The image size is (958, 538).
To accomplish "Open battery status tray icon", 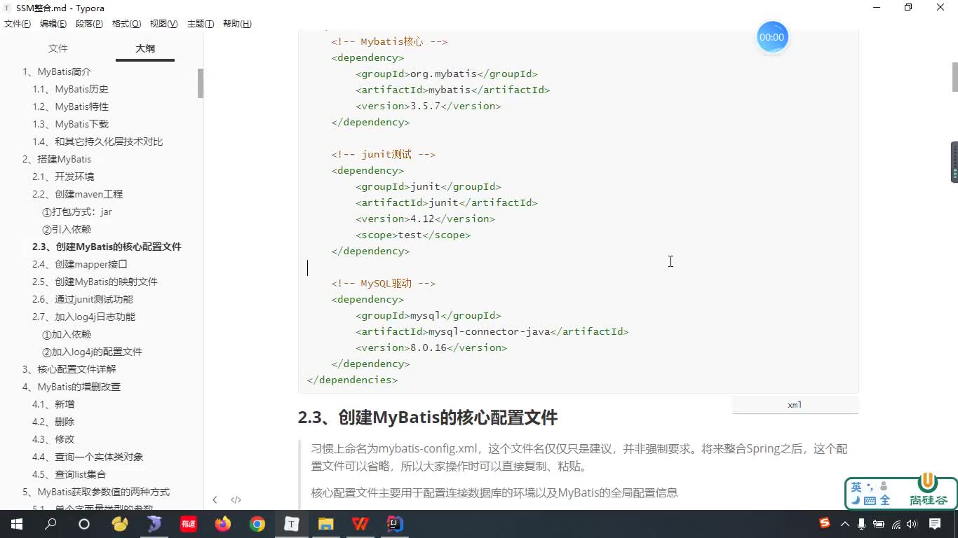I will tap(879, 524).
